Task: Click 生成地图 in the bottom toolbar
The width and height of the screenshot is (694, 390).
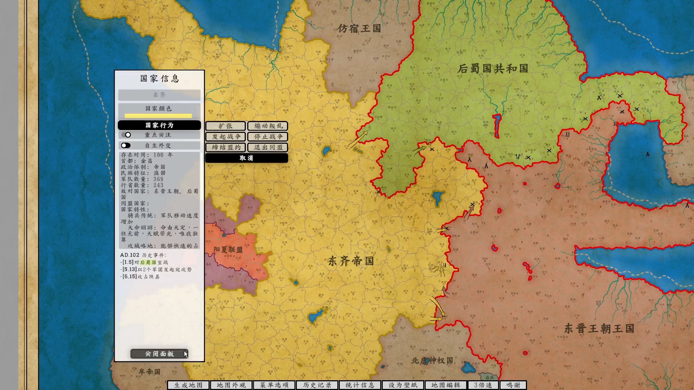Action: [188, 385]
